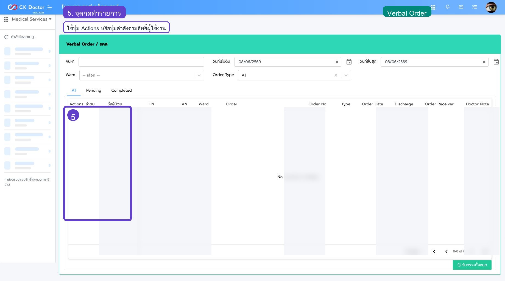Viewport: 505px width, 281px height.
Task: Open the task list icon in header
Action: (475, 7)
